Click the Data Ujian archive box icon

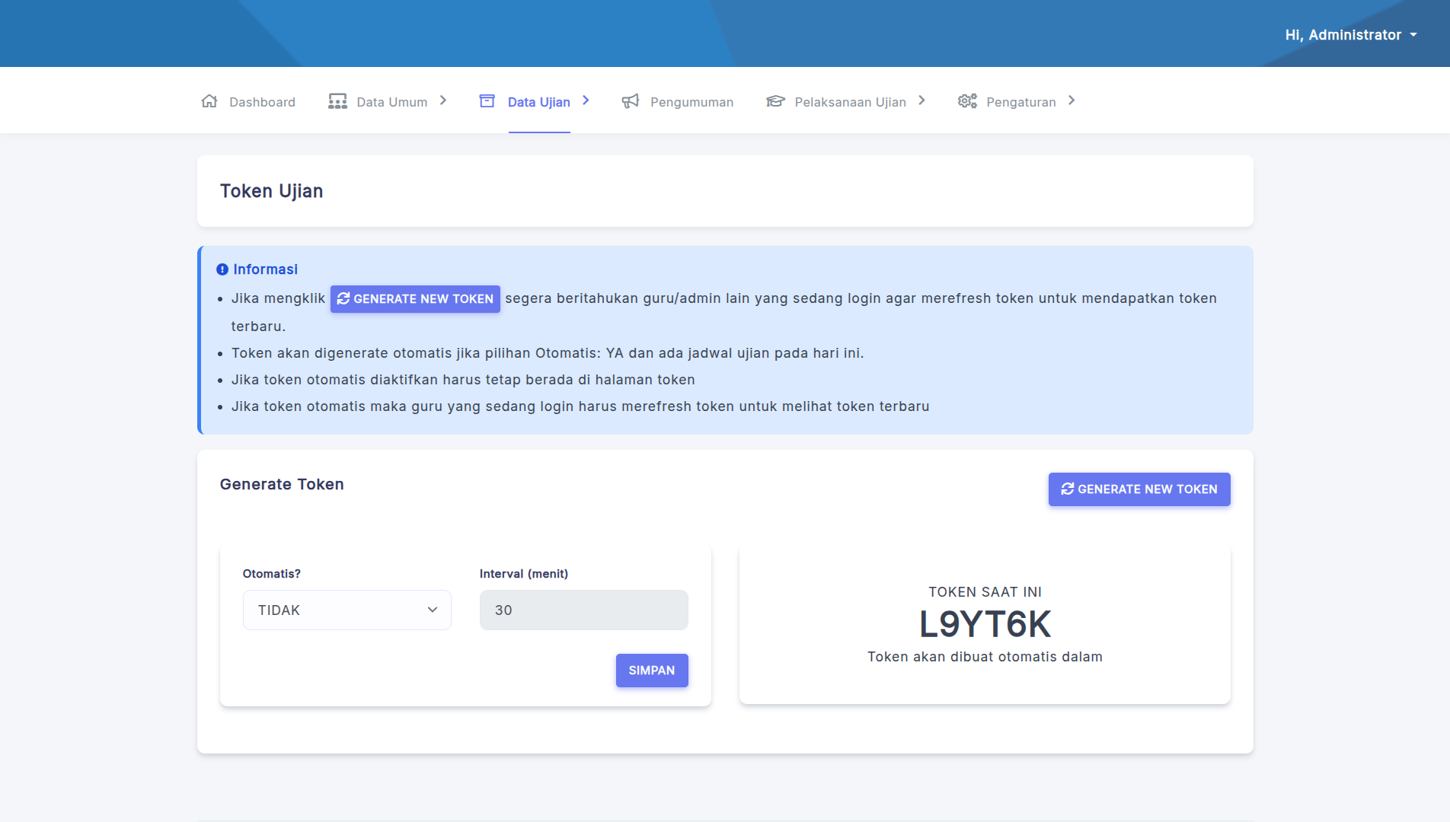tap(487, 101)
